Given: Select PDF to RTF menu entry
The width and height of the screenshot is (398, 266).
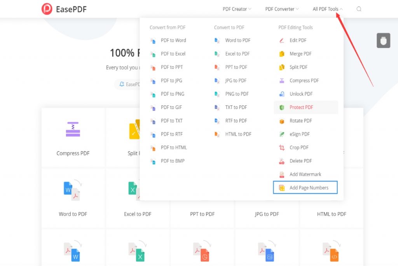Looking at the screenshot, I should tap(171, 134).
